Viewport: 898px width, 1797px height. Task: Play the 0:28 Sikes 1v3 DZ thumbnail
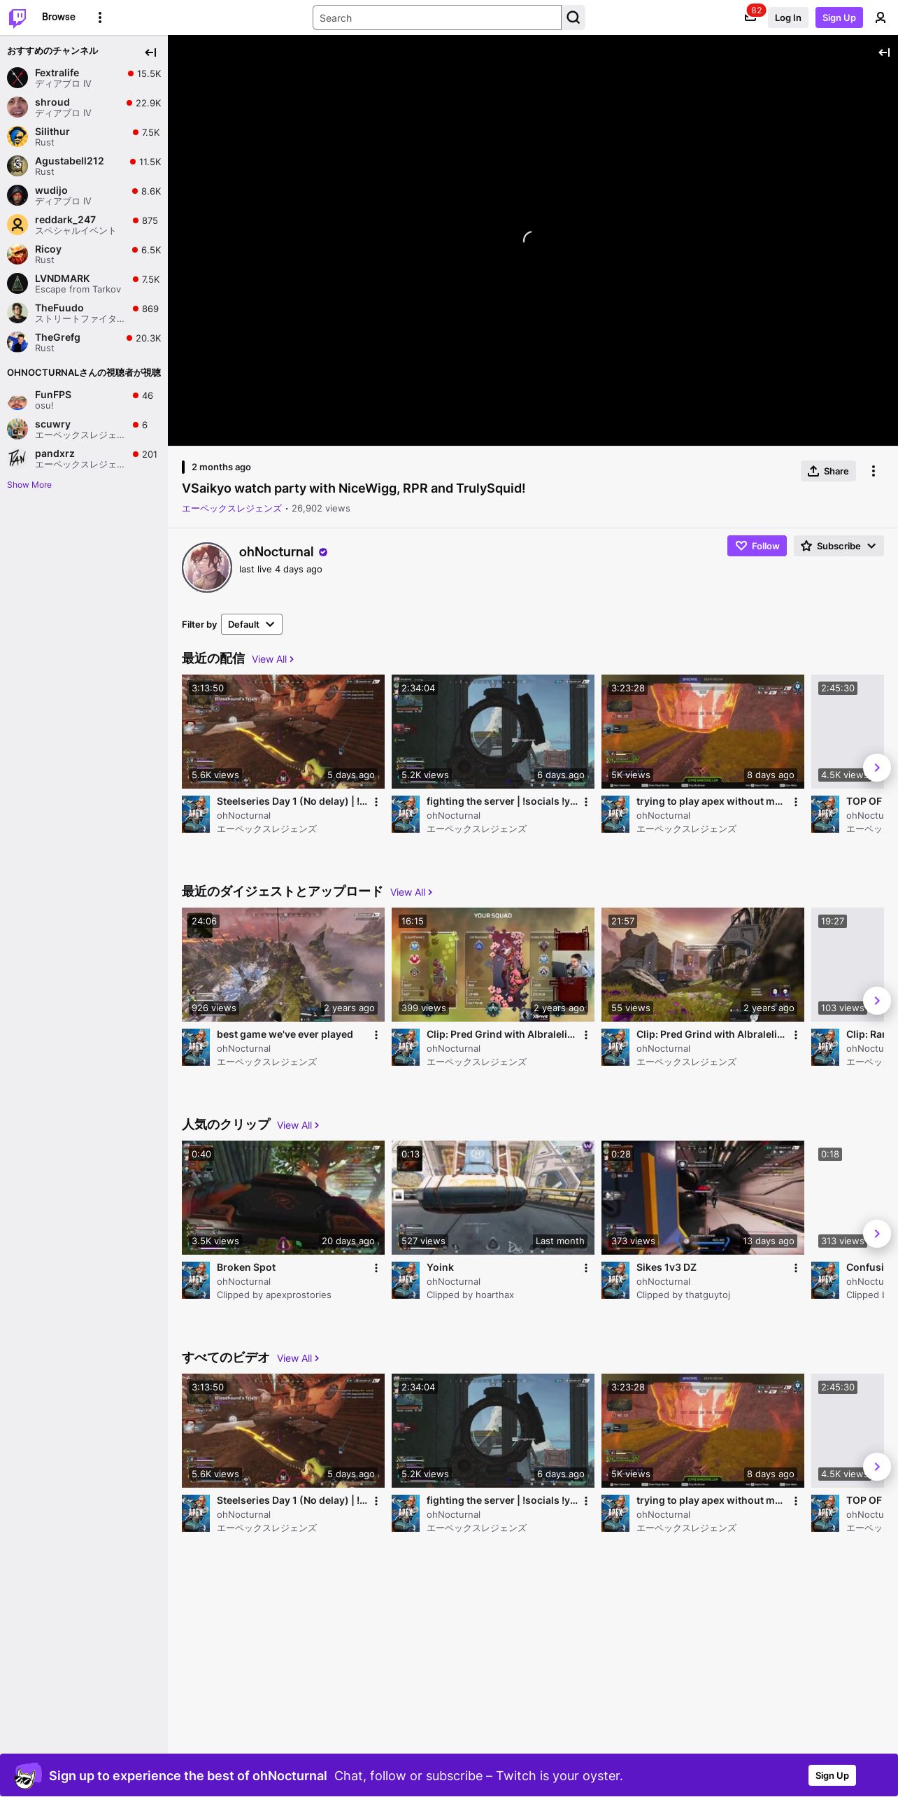[703, 1197]
